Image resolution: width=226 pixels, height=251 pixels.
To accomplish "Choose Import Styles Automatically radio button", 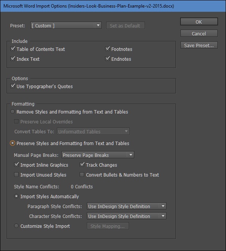I will [16, 196].
